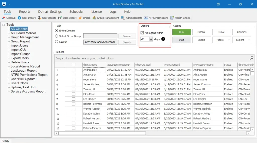The image size is (257, 143).
Task: Select the Entire Domain radio button
Action: [x=56, y=30]
